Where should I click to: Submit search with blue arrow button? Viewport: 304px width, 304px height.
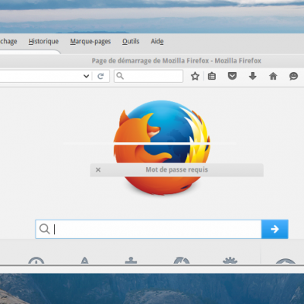(274, 229)
